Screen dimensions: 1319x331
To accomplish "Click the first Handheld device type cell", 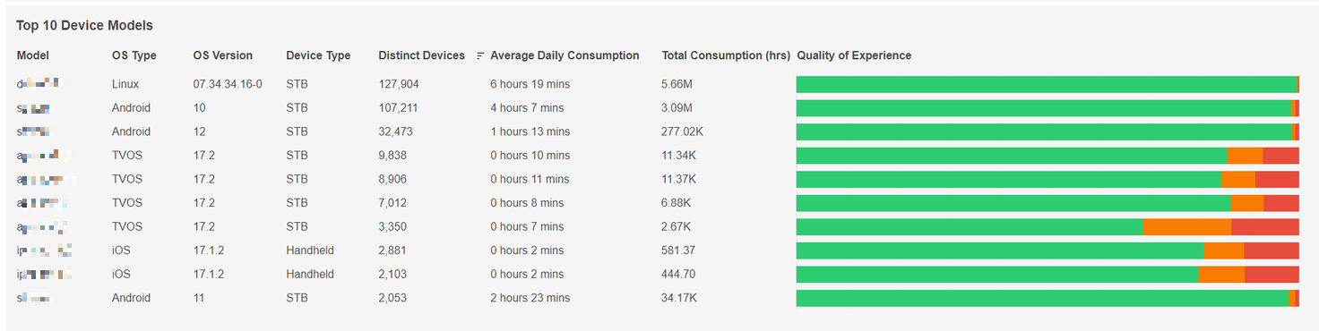I will pyautogui.click(x=310, y=250).
